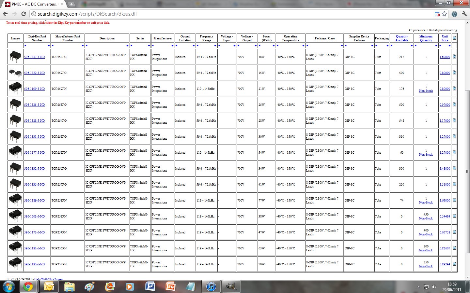Click the descending sort arrow under Digi-Key Part Number
The image size is (470, 293).
pyautogui.click(x=49, y=46)
